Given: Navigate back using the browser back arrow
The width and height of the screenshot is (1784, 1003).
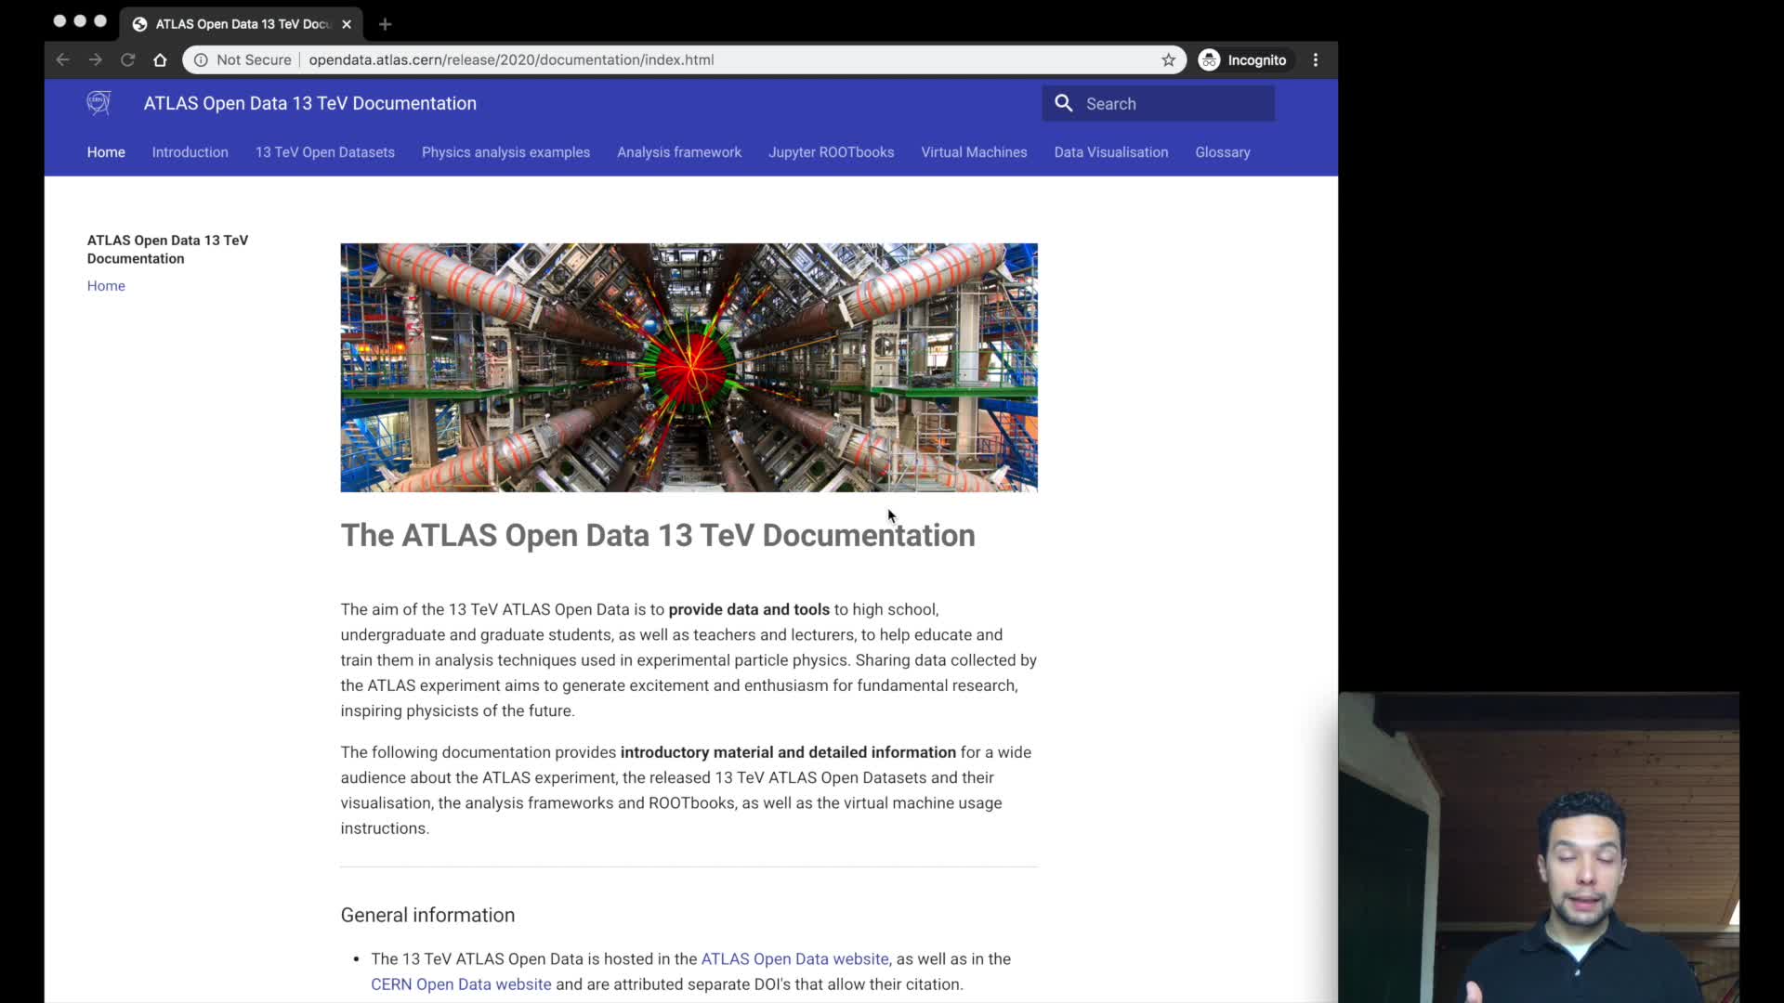Looking at the screenshot, I should click(x=61, y=59).
